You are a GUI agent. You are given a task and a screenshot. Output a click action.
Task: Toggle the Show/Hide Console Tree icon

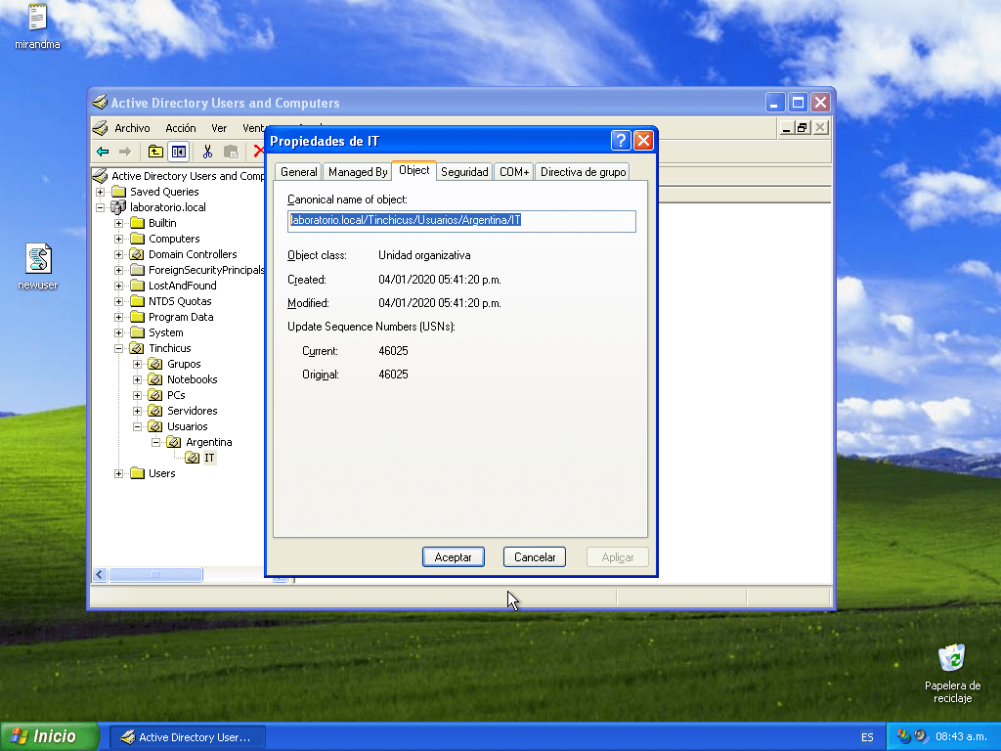pos(178,152)
